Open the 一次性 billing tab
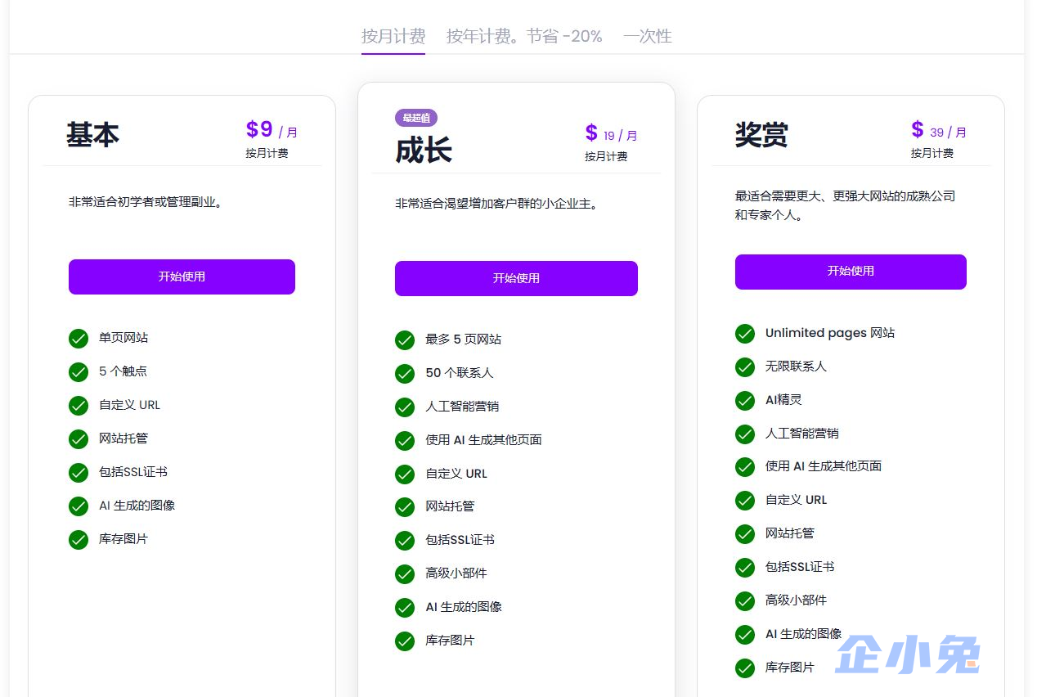 (647, 36)
